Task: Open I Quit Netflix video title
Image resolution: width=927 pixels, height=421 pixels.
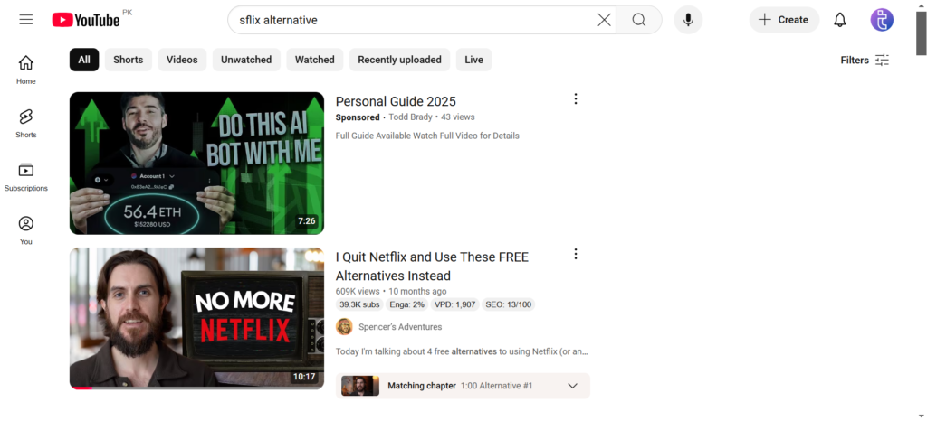Action: point(432,267)
